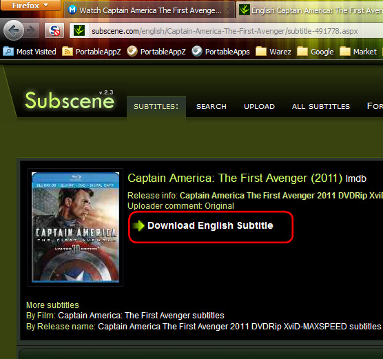This screenshot has width=383, height=359.
Task: Close the Watch Captain America tab
Action: pyautogui.click(x=228, y=10)
